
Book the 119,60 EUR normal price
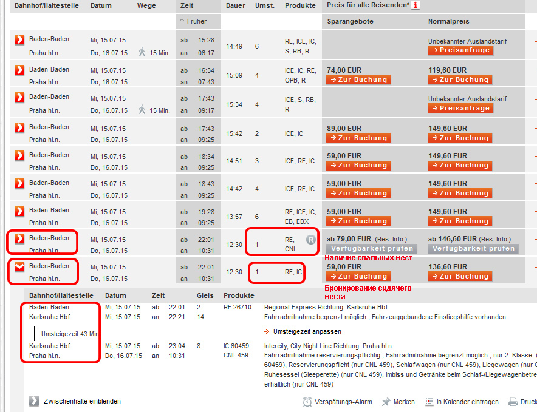coord(460,79)
